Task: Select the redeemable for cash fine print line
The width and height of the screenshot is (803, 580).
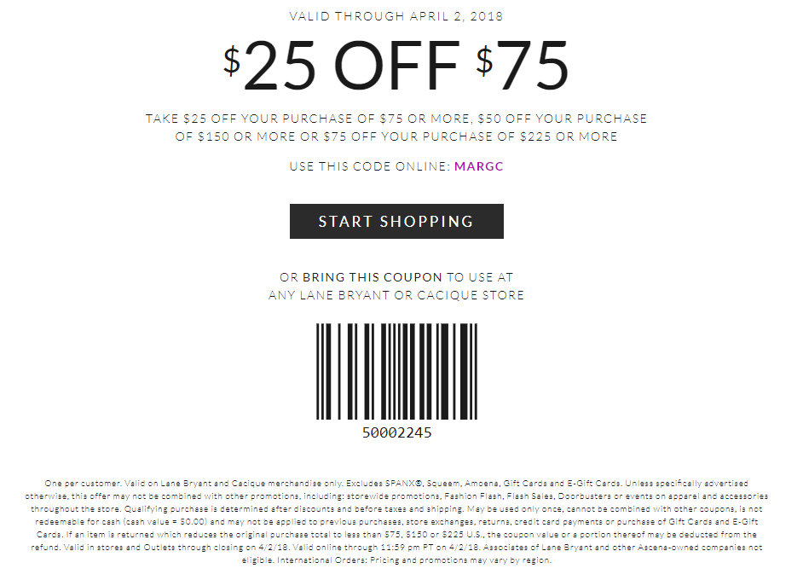Action: coord(396,522)
